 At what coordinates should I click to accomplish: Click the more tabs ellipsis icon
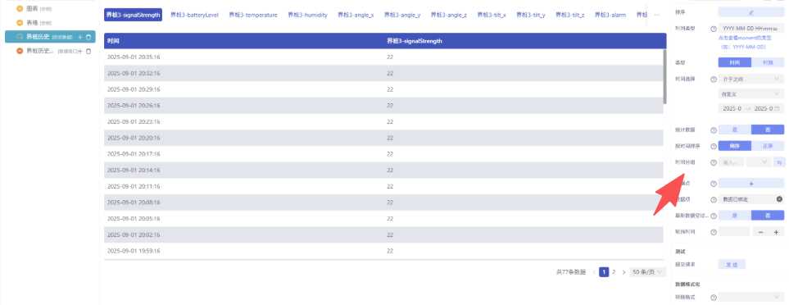pos(656,15)
